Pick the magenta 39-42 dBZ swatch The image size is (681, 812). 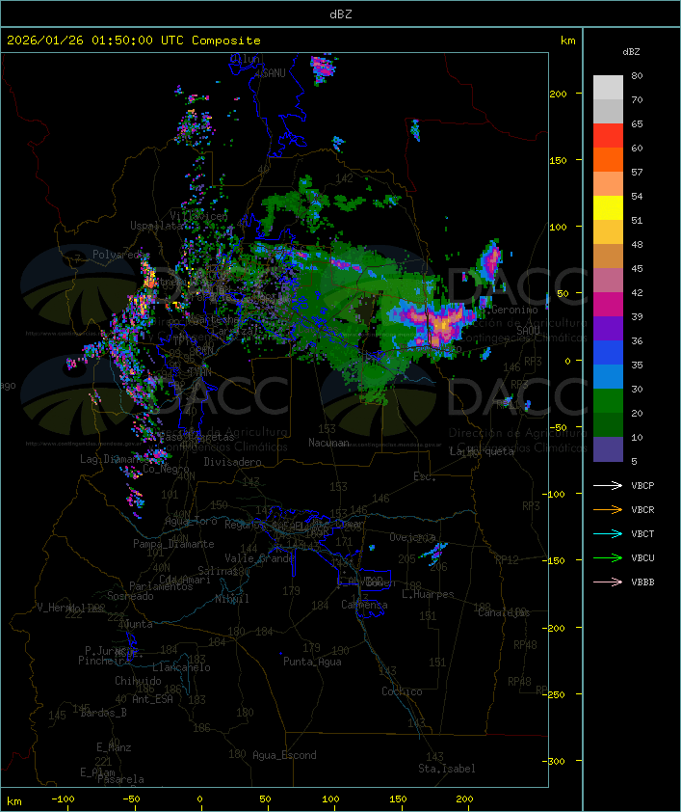point(608,305)
